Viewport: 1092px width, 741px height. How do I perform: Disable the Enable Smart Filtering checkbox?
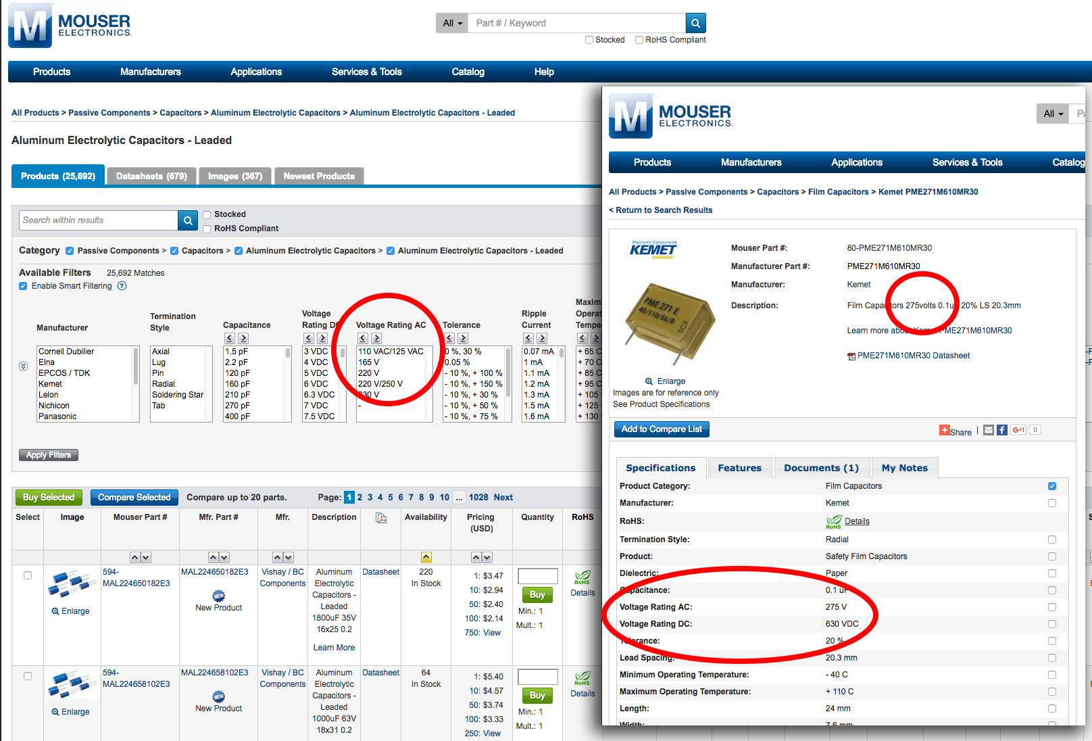(x=23, y=286)
